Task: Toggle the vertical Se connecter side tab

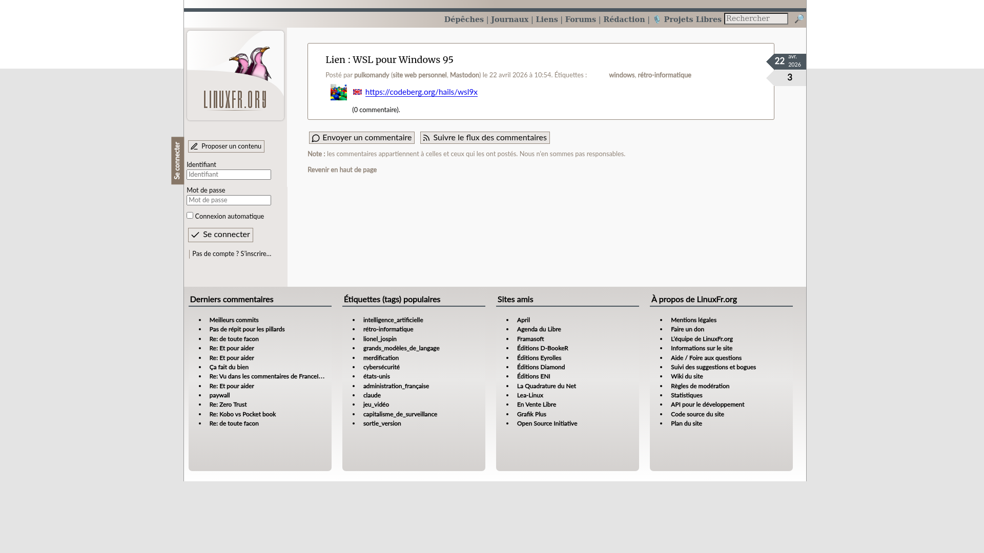Action: coord(177,160)
